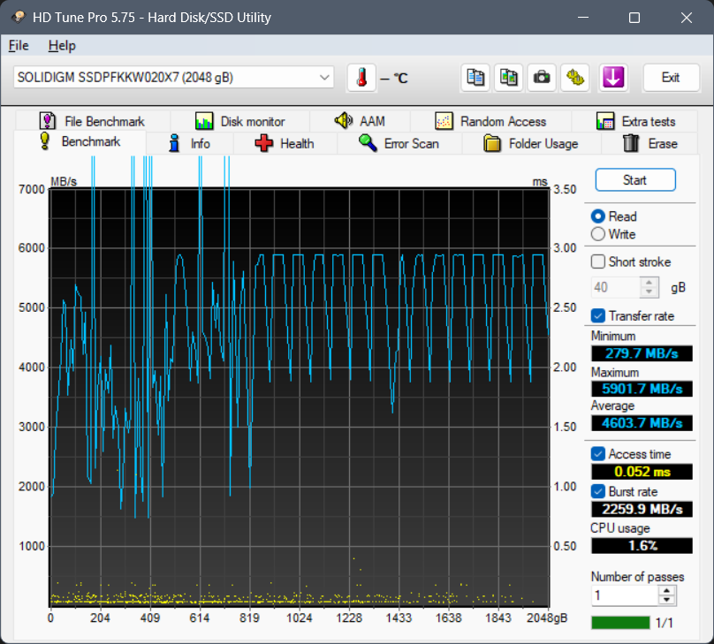Copy screenshot to clipboard icon

(x=509, y=78)
